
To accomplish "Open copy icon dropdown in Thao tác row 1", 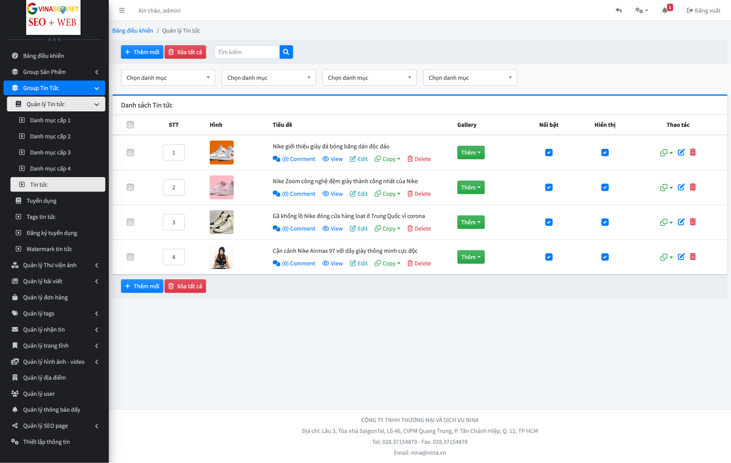I will [666, 152].
